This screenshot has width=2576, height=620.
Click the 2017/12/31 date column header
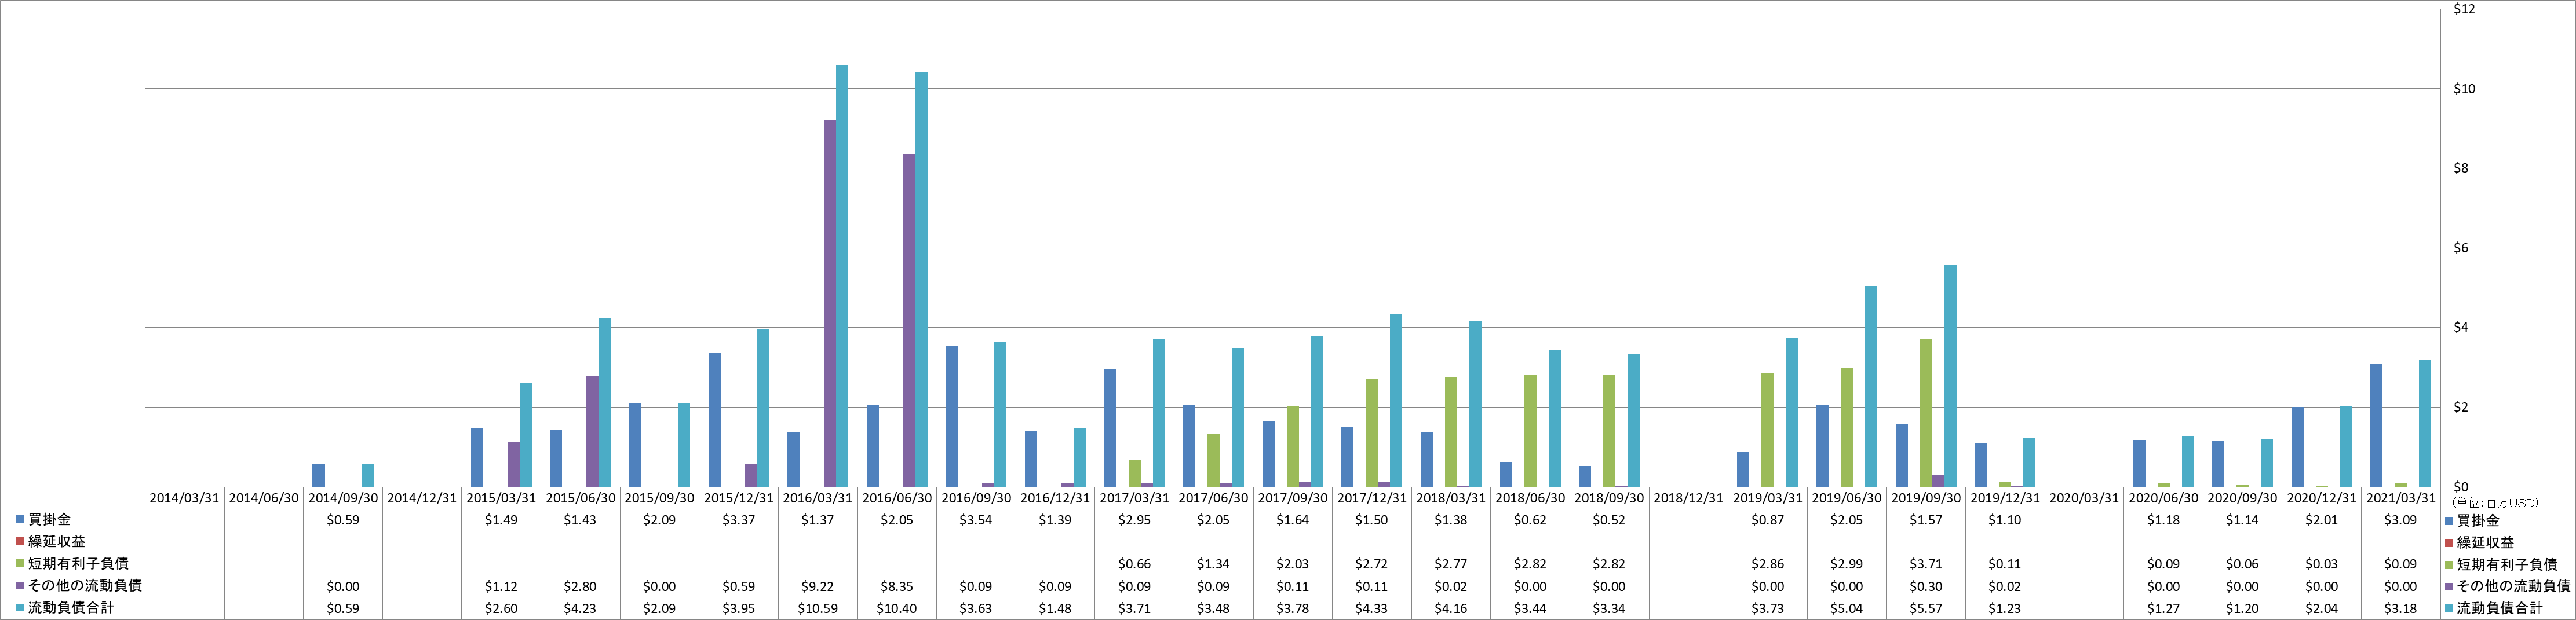click(x=1372, y=498)
